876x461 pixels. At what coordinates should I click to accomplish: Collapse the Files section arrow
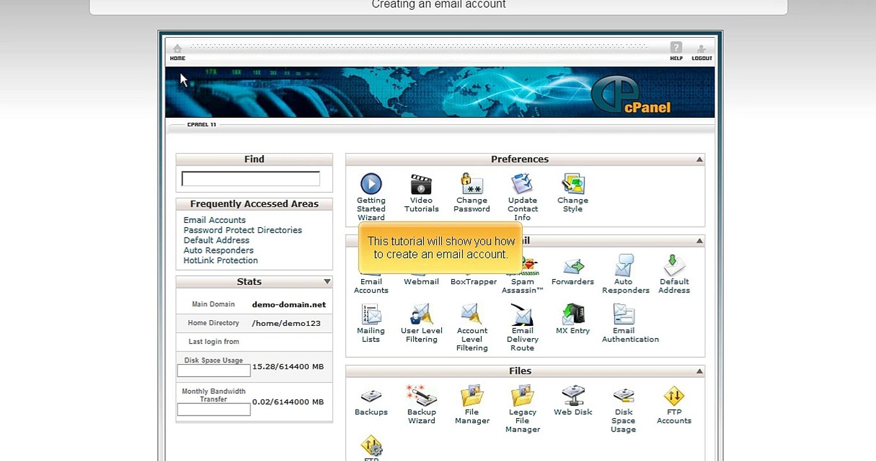(699, 371)
